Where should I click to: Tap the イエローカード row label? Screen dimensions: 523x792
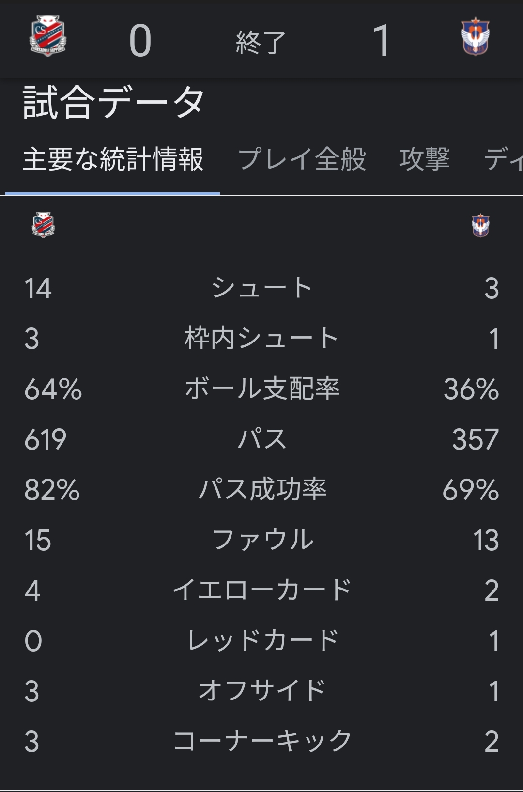click(262, 590)
